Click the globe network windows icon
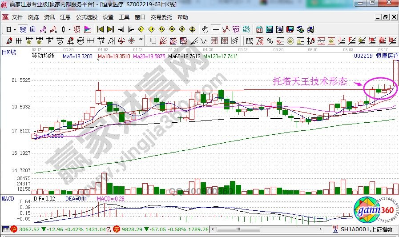 [300, 29]
